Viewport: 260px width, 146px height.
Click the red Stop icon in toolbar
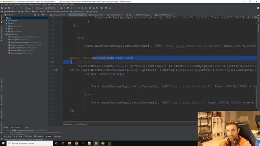tap(86, 8)
